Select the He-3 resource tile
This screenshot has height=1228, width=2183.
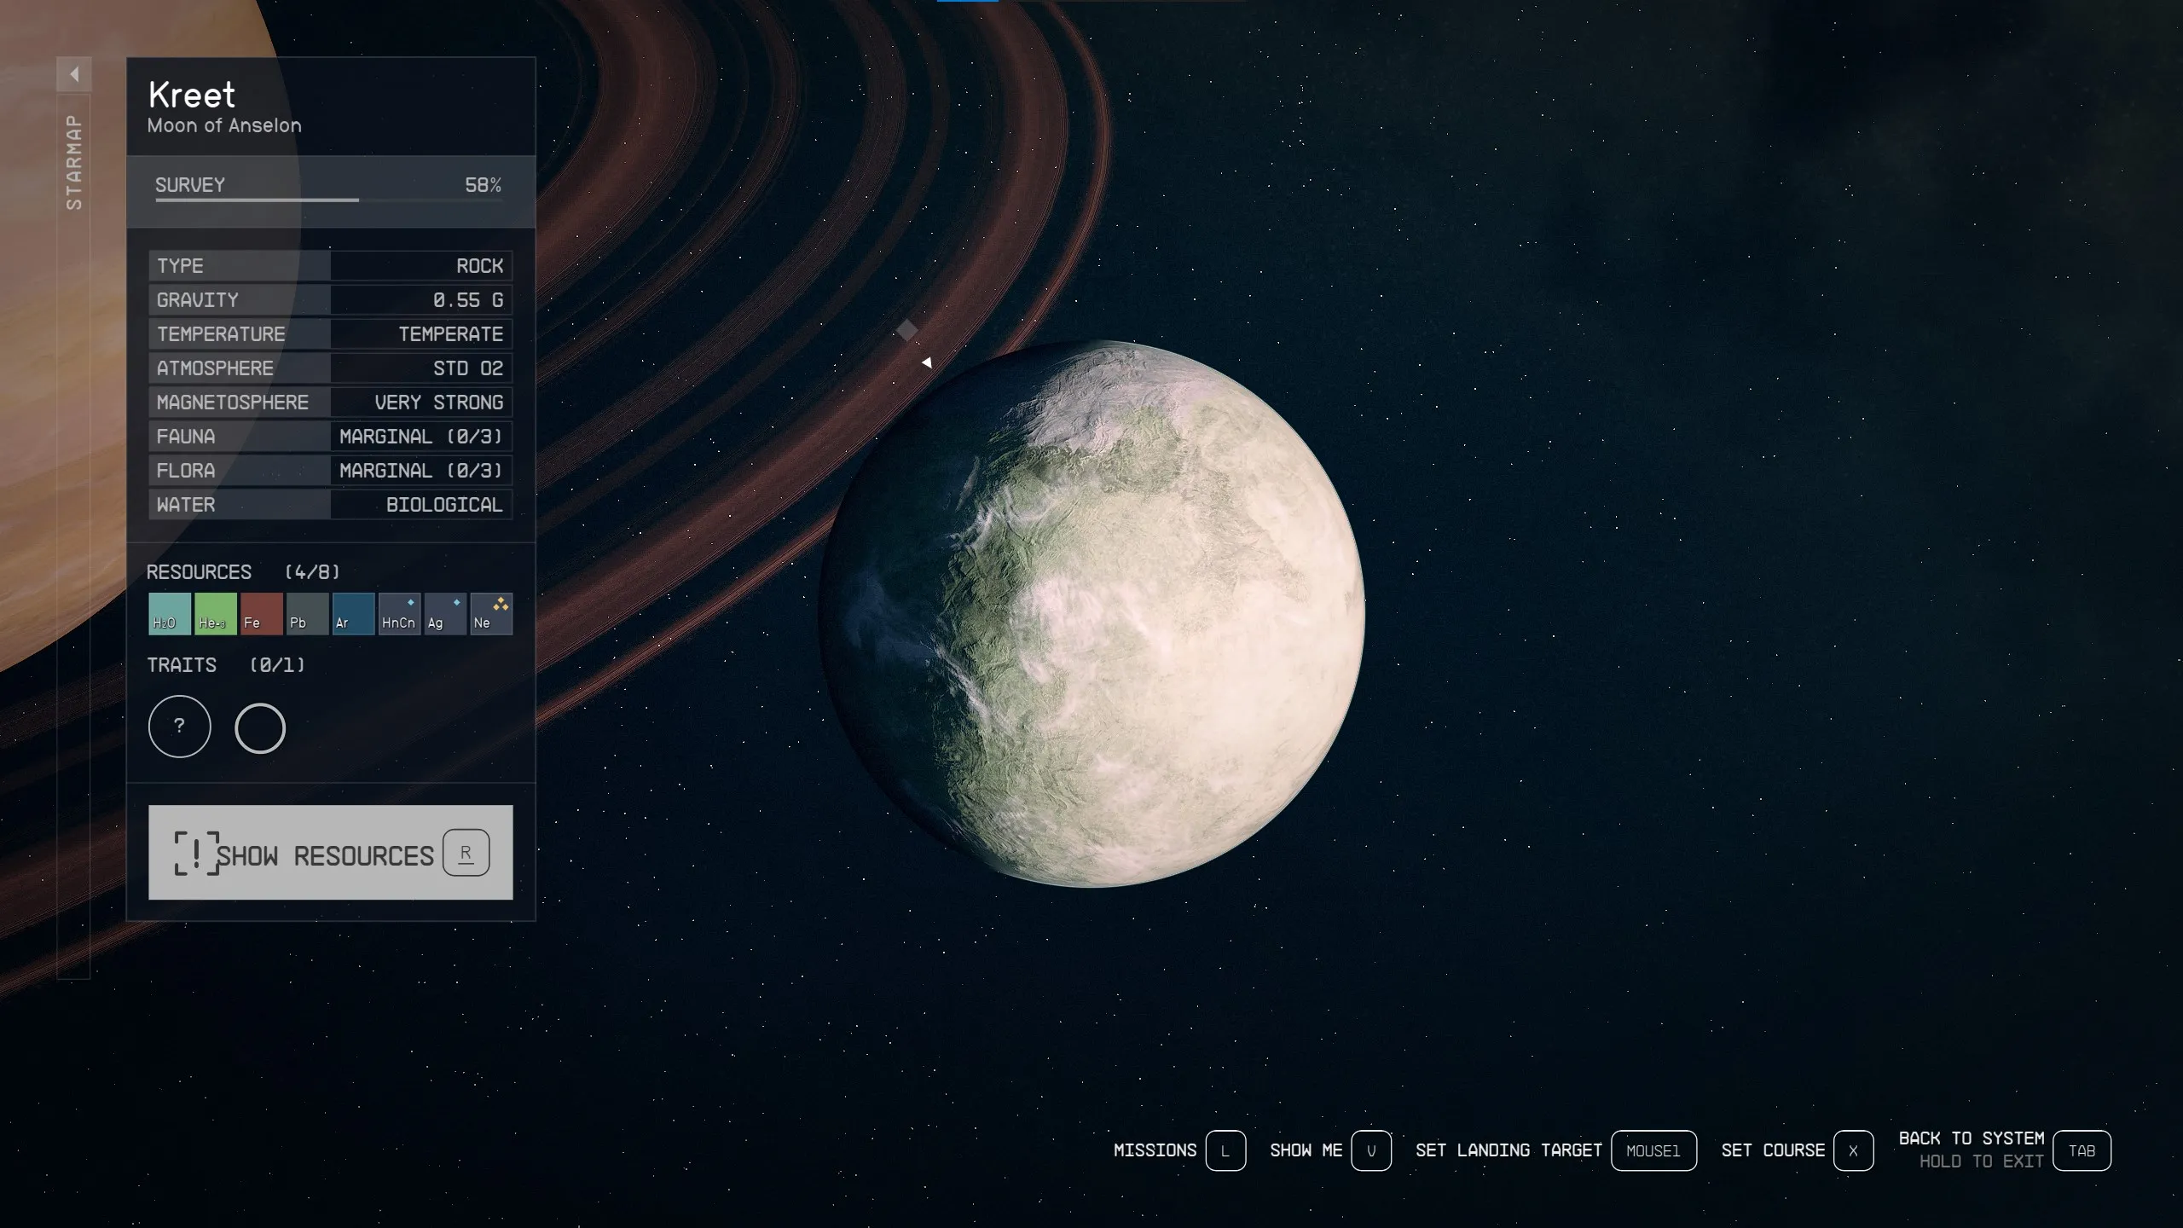coord(215,614)
